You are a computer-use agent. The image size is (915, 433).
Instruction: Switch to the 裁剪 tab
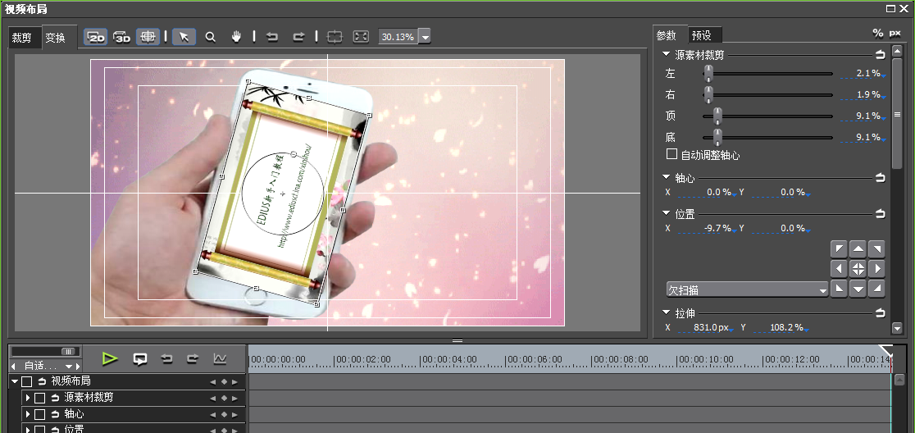22,38
